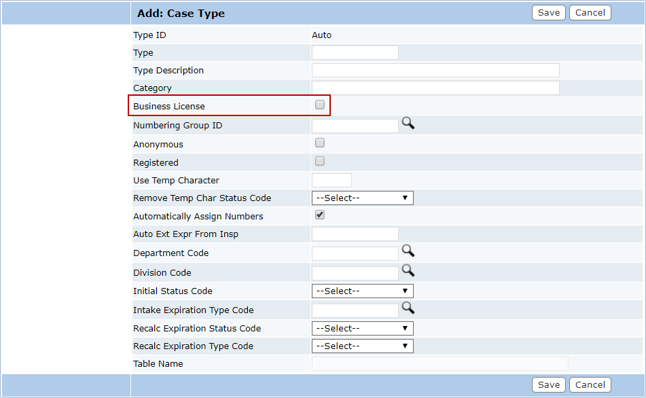
Task: Click into the Type Description field
Action: (x=435, y=71)
